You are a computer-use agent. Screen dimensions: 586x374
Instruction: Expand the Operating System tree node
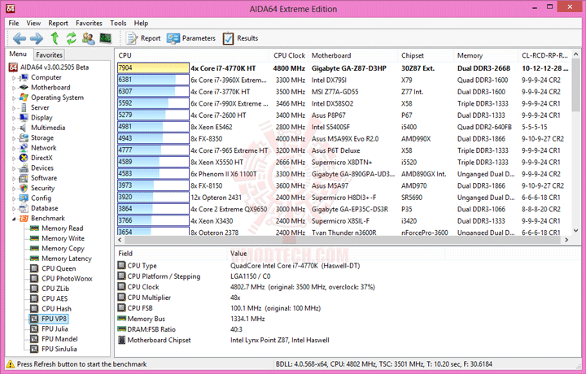coord(14,98)
